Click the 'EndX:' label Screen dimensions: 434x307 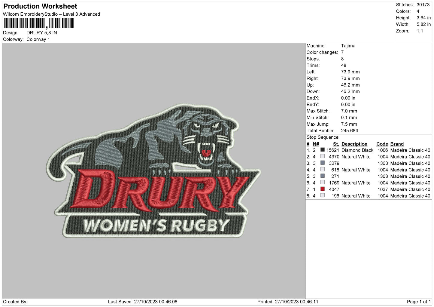pos(313,98)
